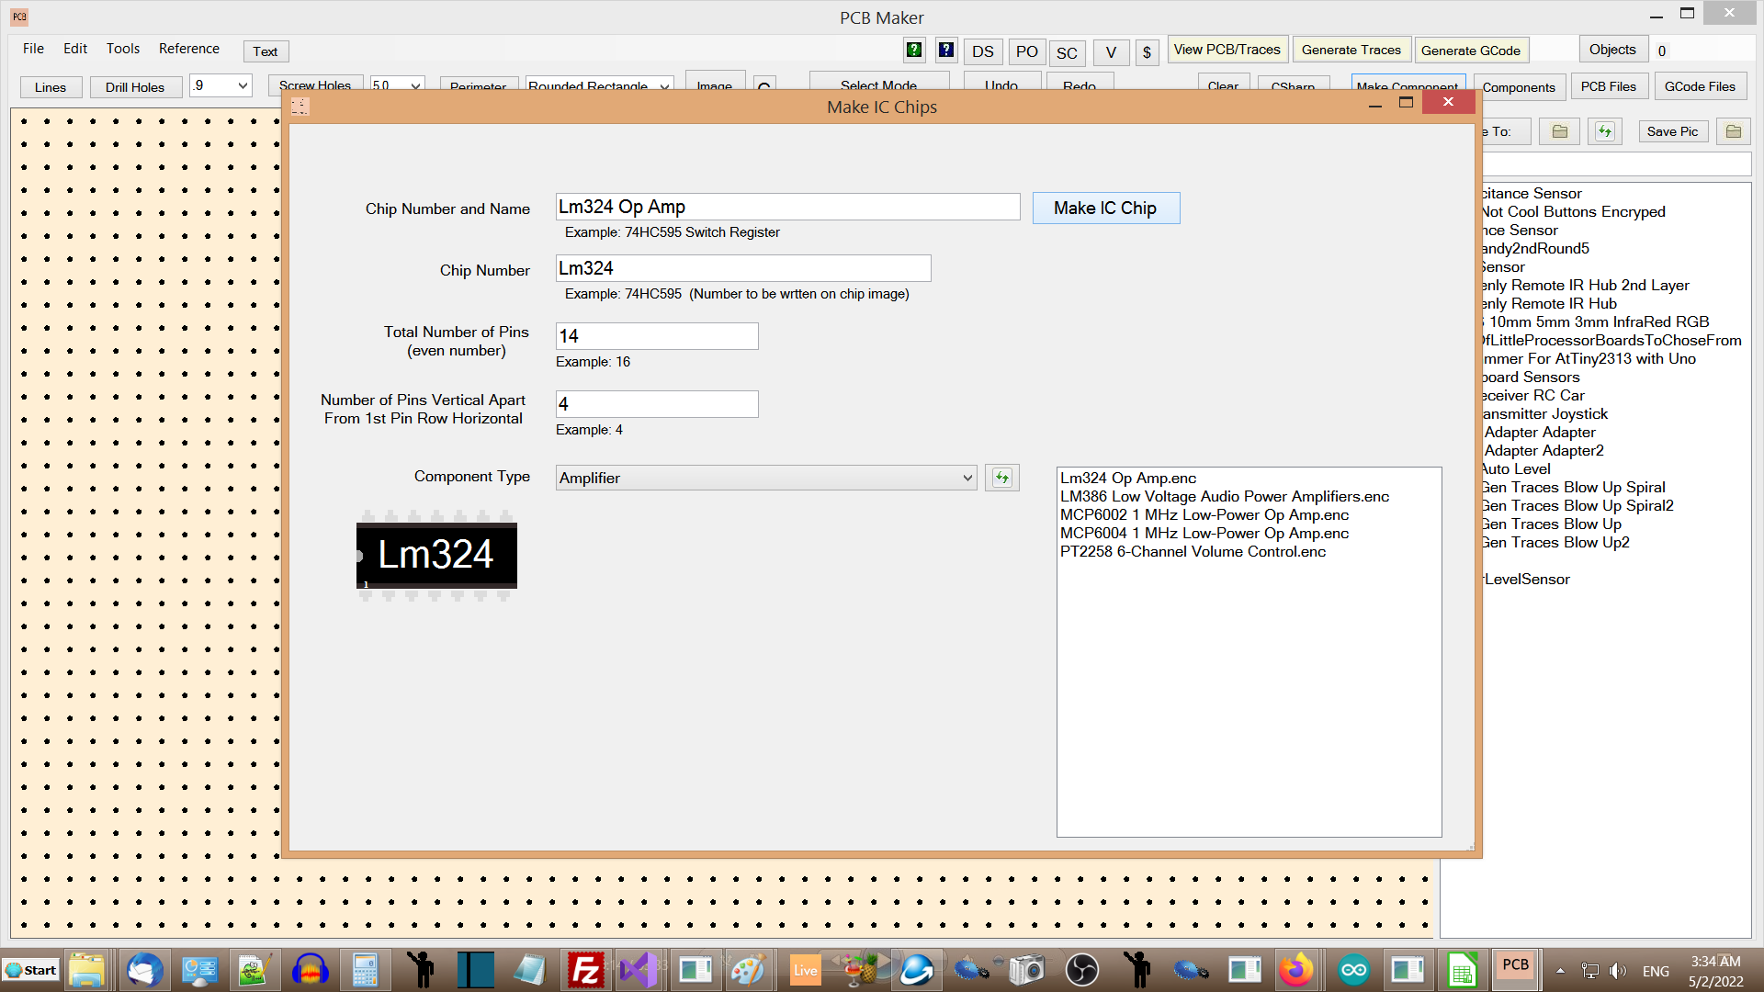Viewport: 1764px width, 992px height.
Task: Click the folder icon next to 'To:'
Action: [x=1560, y=131]
